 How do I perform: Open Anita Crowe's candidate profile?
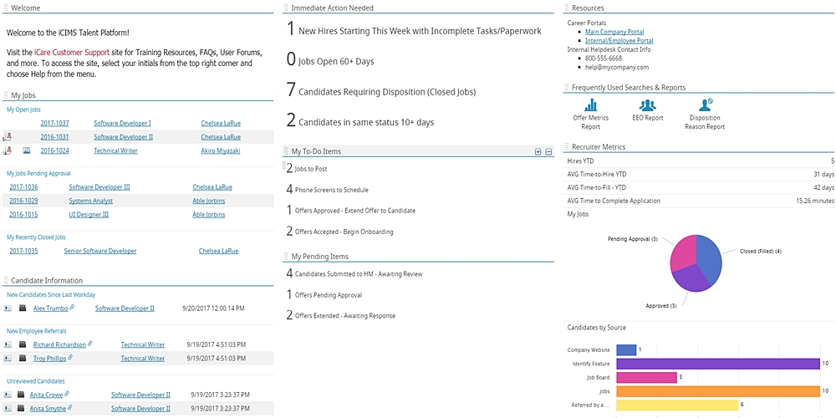coord(46,395)
